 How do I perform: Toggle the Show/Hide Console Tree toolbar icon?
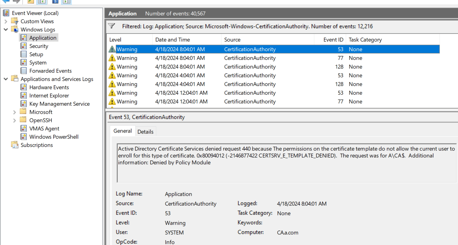[41, 2]
